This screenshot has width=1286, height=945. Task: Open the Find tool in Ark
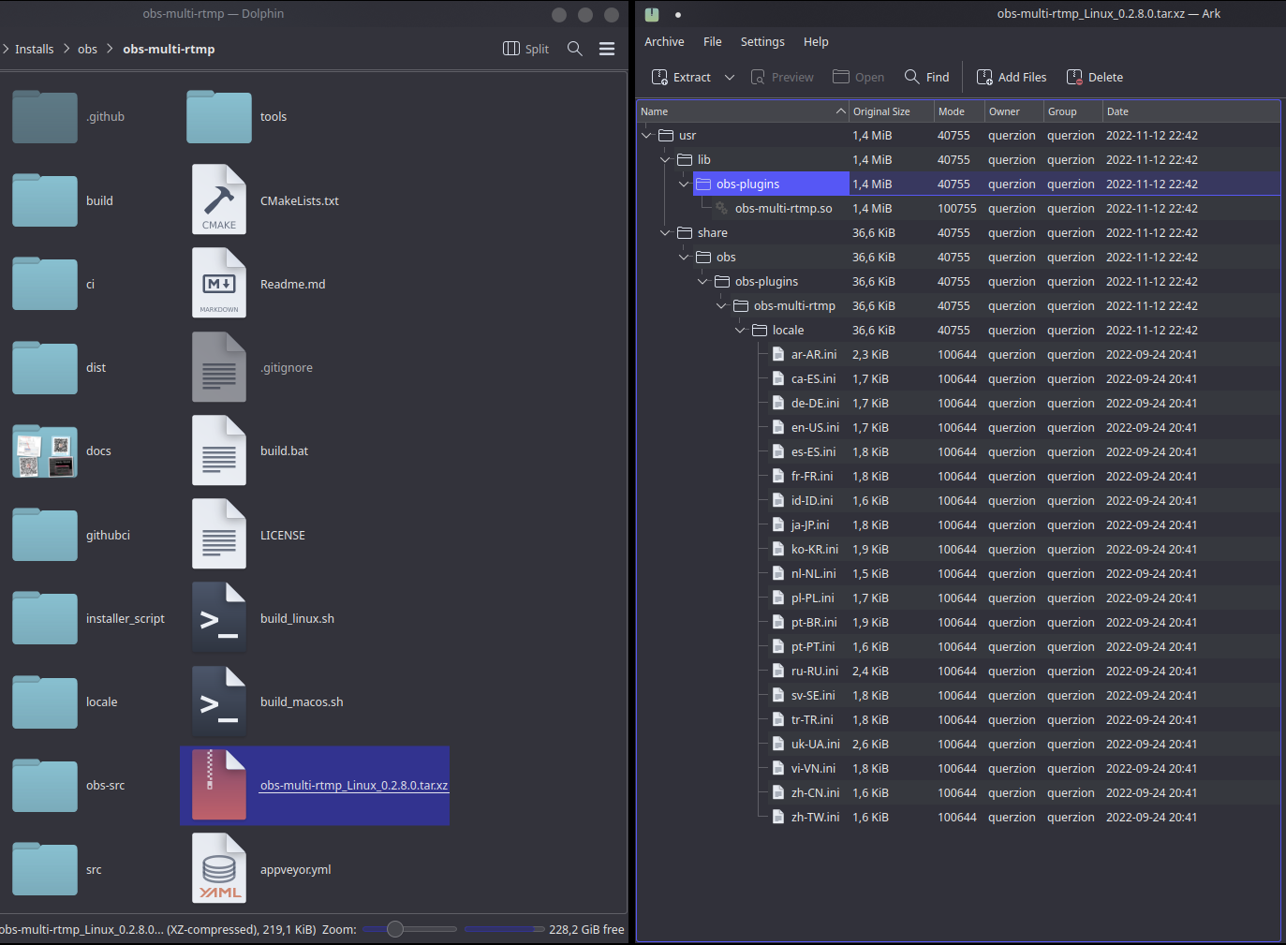[911, 77]
